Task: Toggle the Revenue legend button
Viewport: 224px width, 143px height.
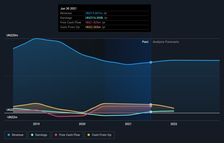Action: 16,135
